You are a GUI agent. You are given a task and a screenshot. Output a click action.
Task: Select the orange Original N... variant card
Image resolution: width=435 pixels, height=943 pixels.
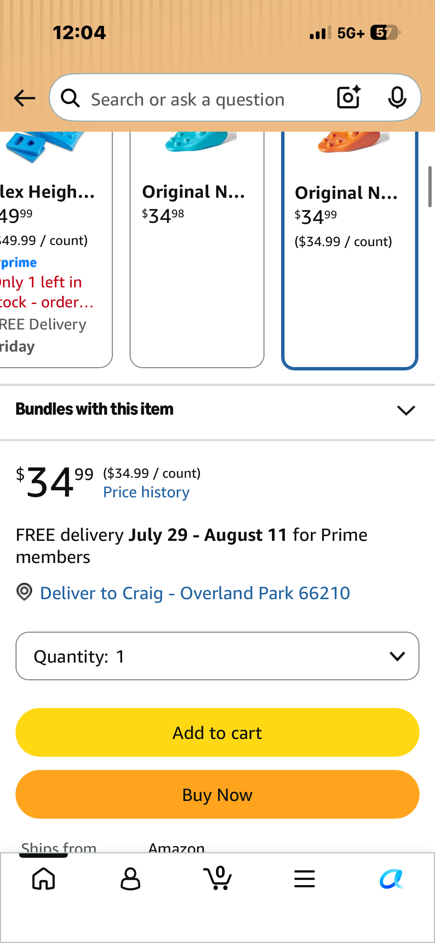(349, 250)
